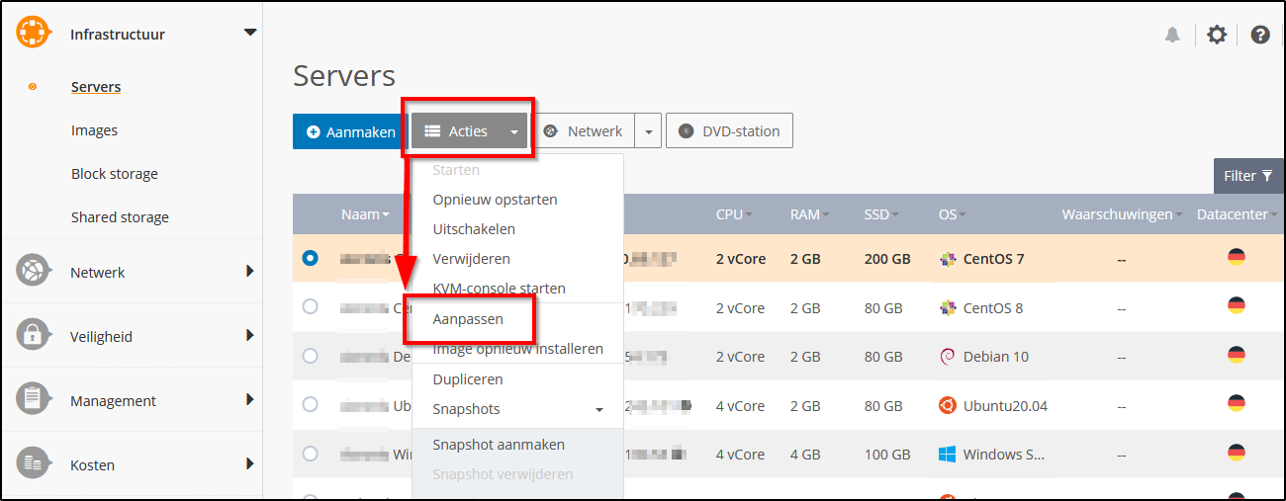Expand the Netwerk button dropdown arrow
Image resolution: width=1286 pixels, height=501 pixels.
[648, 131]
